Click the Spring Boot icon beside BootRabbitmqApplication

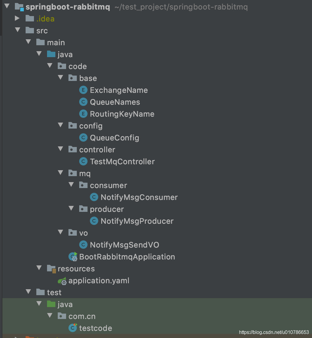pyautogui.click(x=73, y=256)
